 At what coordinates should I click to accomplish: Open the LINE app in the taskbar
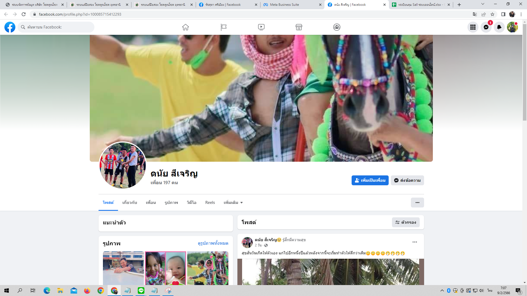[141, 291]
